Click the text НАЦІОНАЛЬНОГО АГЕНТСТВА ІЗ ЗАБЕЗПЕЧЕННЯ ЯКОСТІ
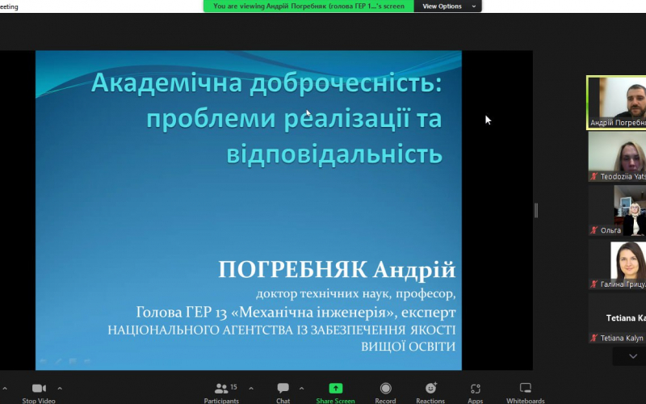The height and width of the screenshot is (404, 646). (282, 330)
